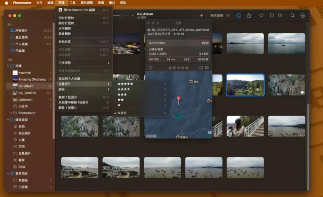Image resolution: width=323 pixels, height=197 pixels.
Task: Adjust the thumbnail size slider
Action: [121, 16]
